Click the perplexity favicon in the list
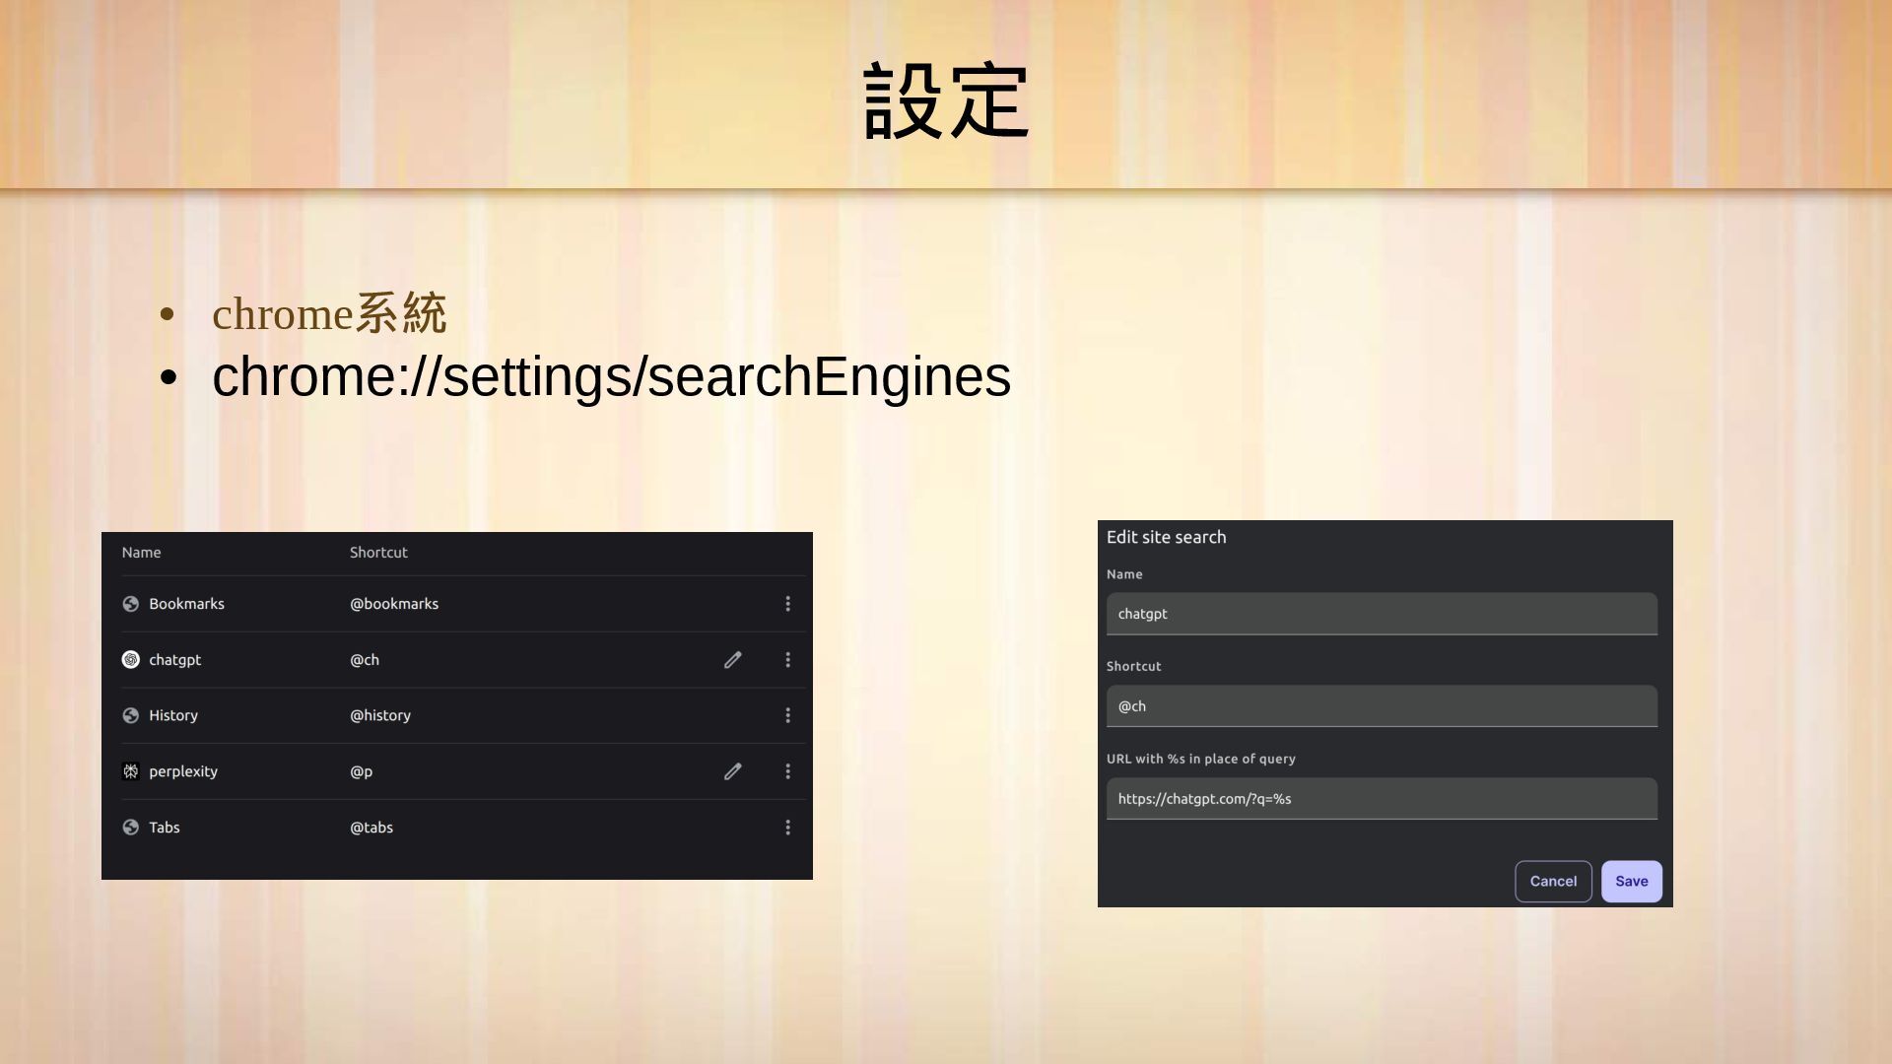Image resolution: width=1892 pixels, height=1064 pixels. [x=130, y=771]
